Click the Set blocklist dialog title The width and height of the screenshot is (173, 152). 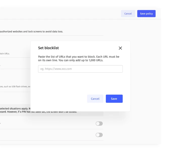48,48
